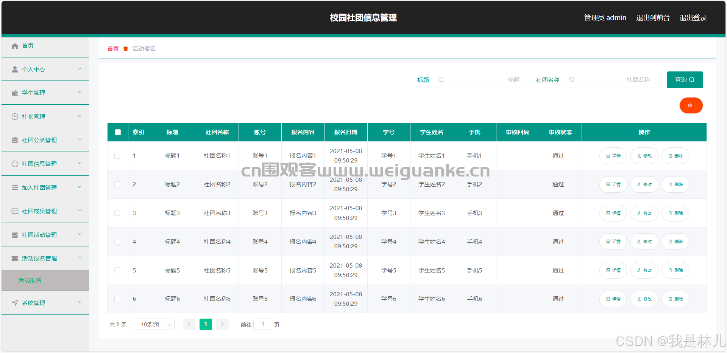
Task: Click the orange batch delete trash button
Action: (x=691, y=105)
